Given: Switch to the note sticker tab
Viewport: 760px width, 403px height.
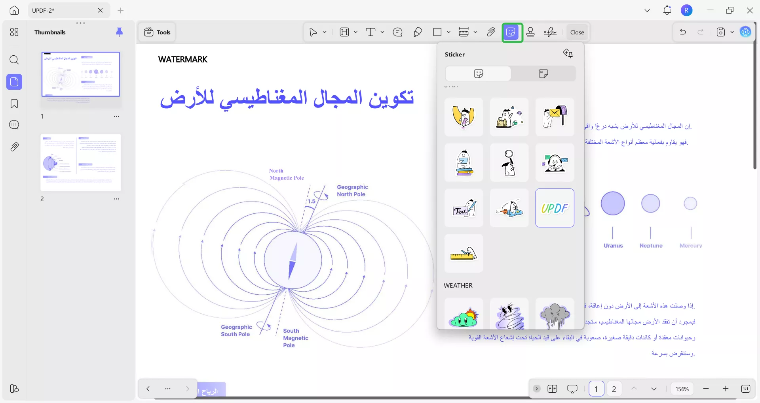Looking at the screenshot, I should [x=543, y=73].
